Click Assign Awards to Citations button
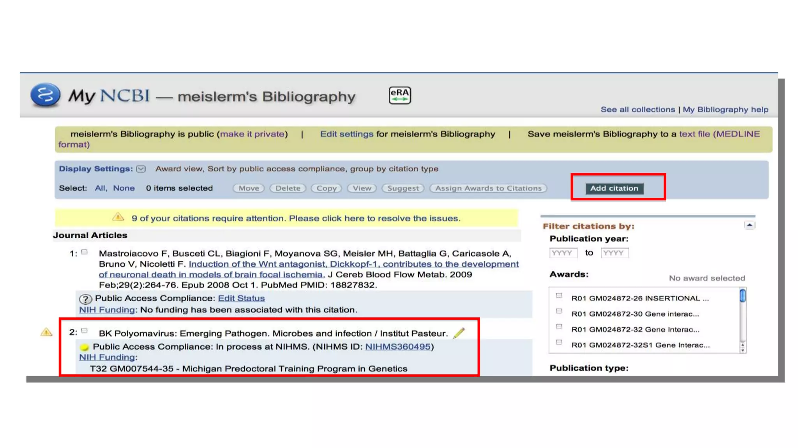 click(488, 188)
